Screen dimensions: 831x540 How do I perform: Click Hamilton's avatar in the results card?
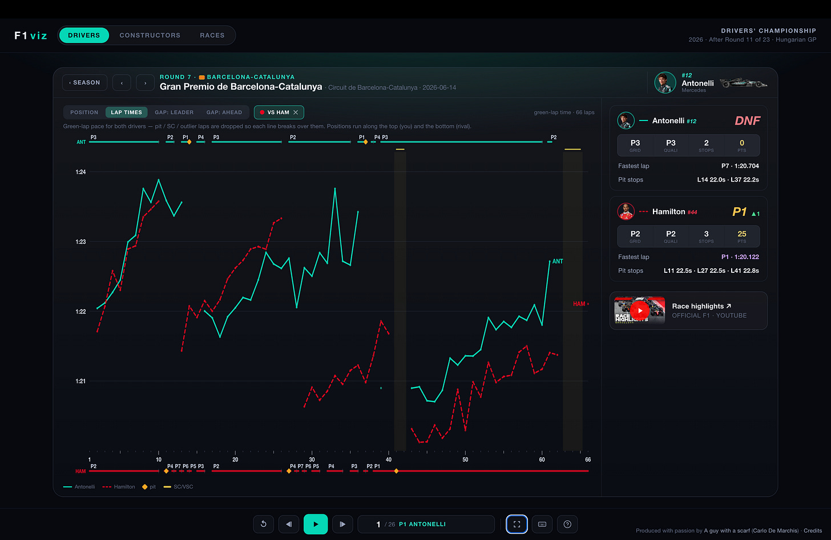click(626, 212)
